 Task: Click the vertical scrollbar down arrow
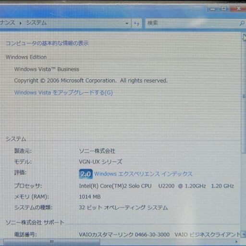(x=244, y=234)
